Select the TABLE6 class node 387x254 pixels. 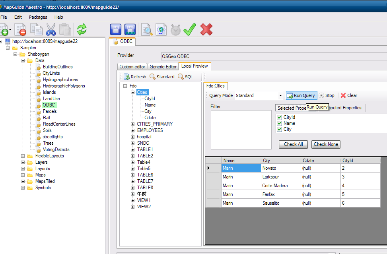tap(145, 175)
